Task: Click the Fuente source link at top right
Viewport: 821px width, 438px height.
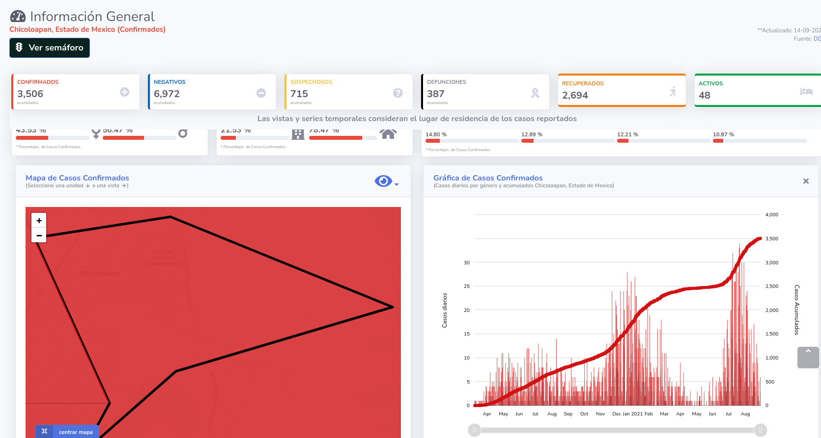Action: (817, 39)
